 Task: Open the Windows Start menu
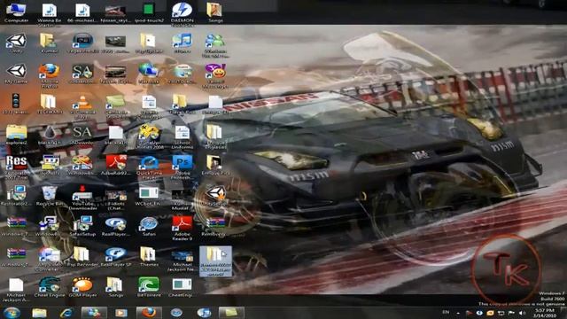click(12, 313)
